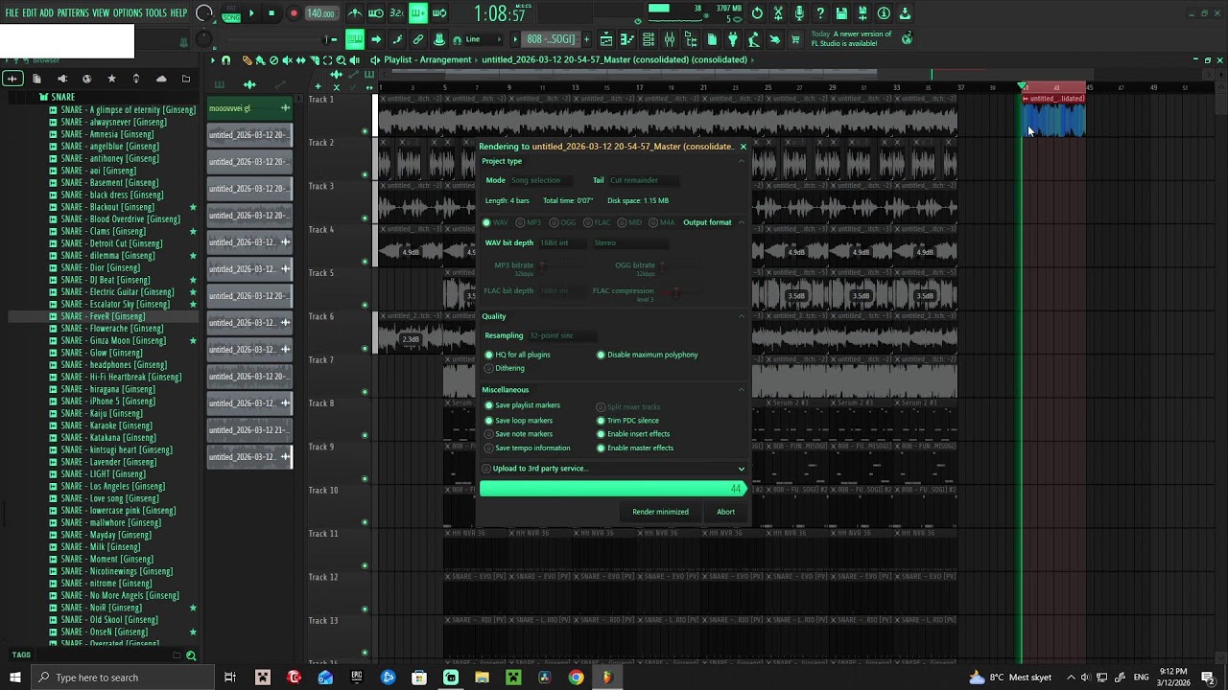Toggle Save playlist markers
Screen dimensions: 1228x690
pyautogui.click(x=523, y=405)
